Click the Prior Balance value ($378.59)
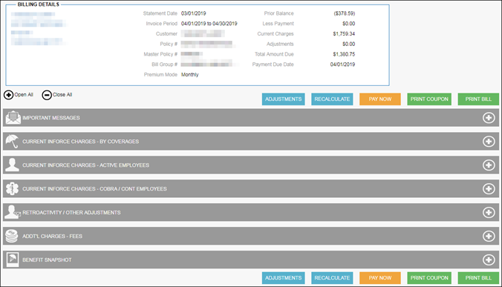 click(345, 13)
